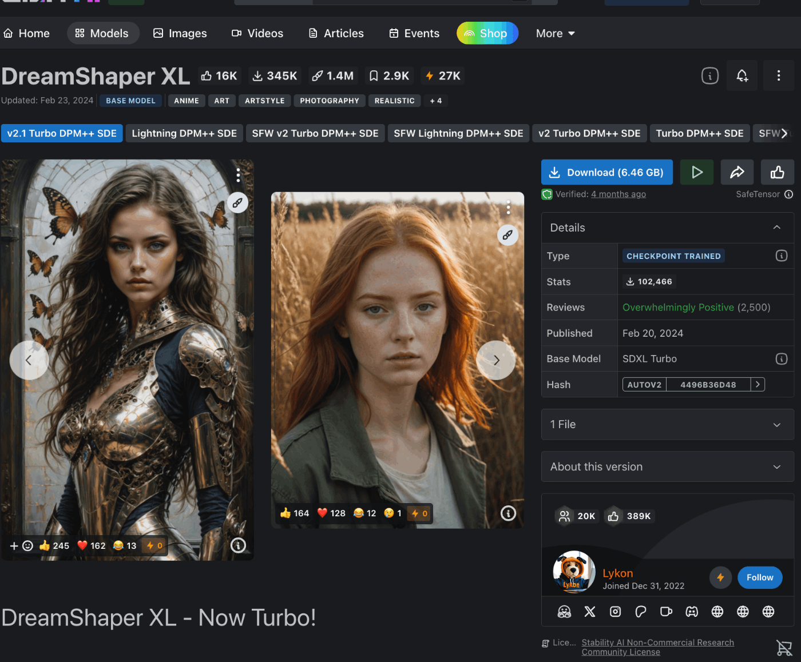Tip buzz on the red-haired woman image

pyautogui.click(x=419, y=513)
